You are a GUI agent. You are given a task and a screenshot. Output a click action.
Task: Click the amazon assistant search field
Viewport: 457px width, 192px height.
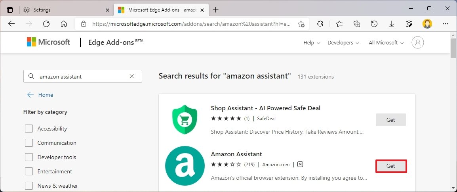[x=82, y=77]
